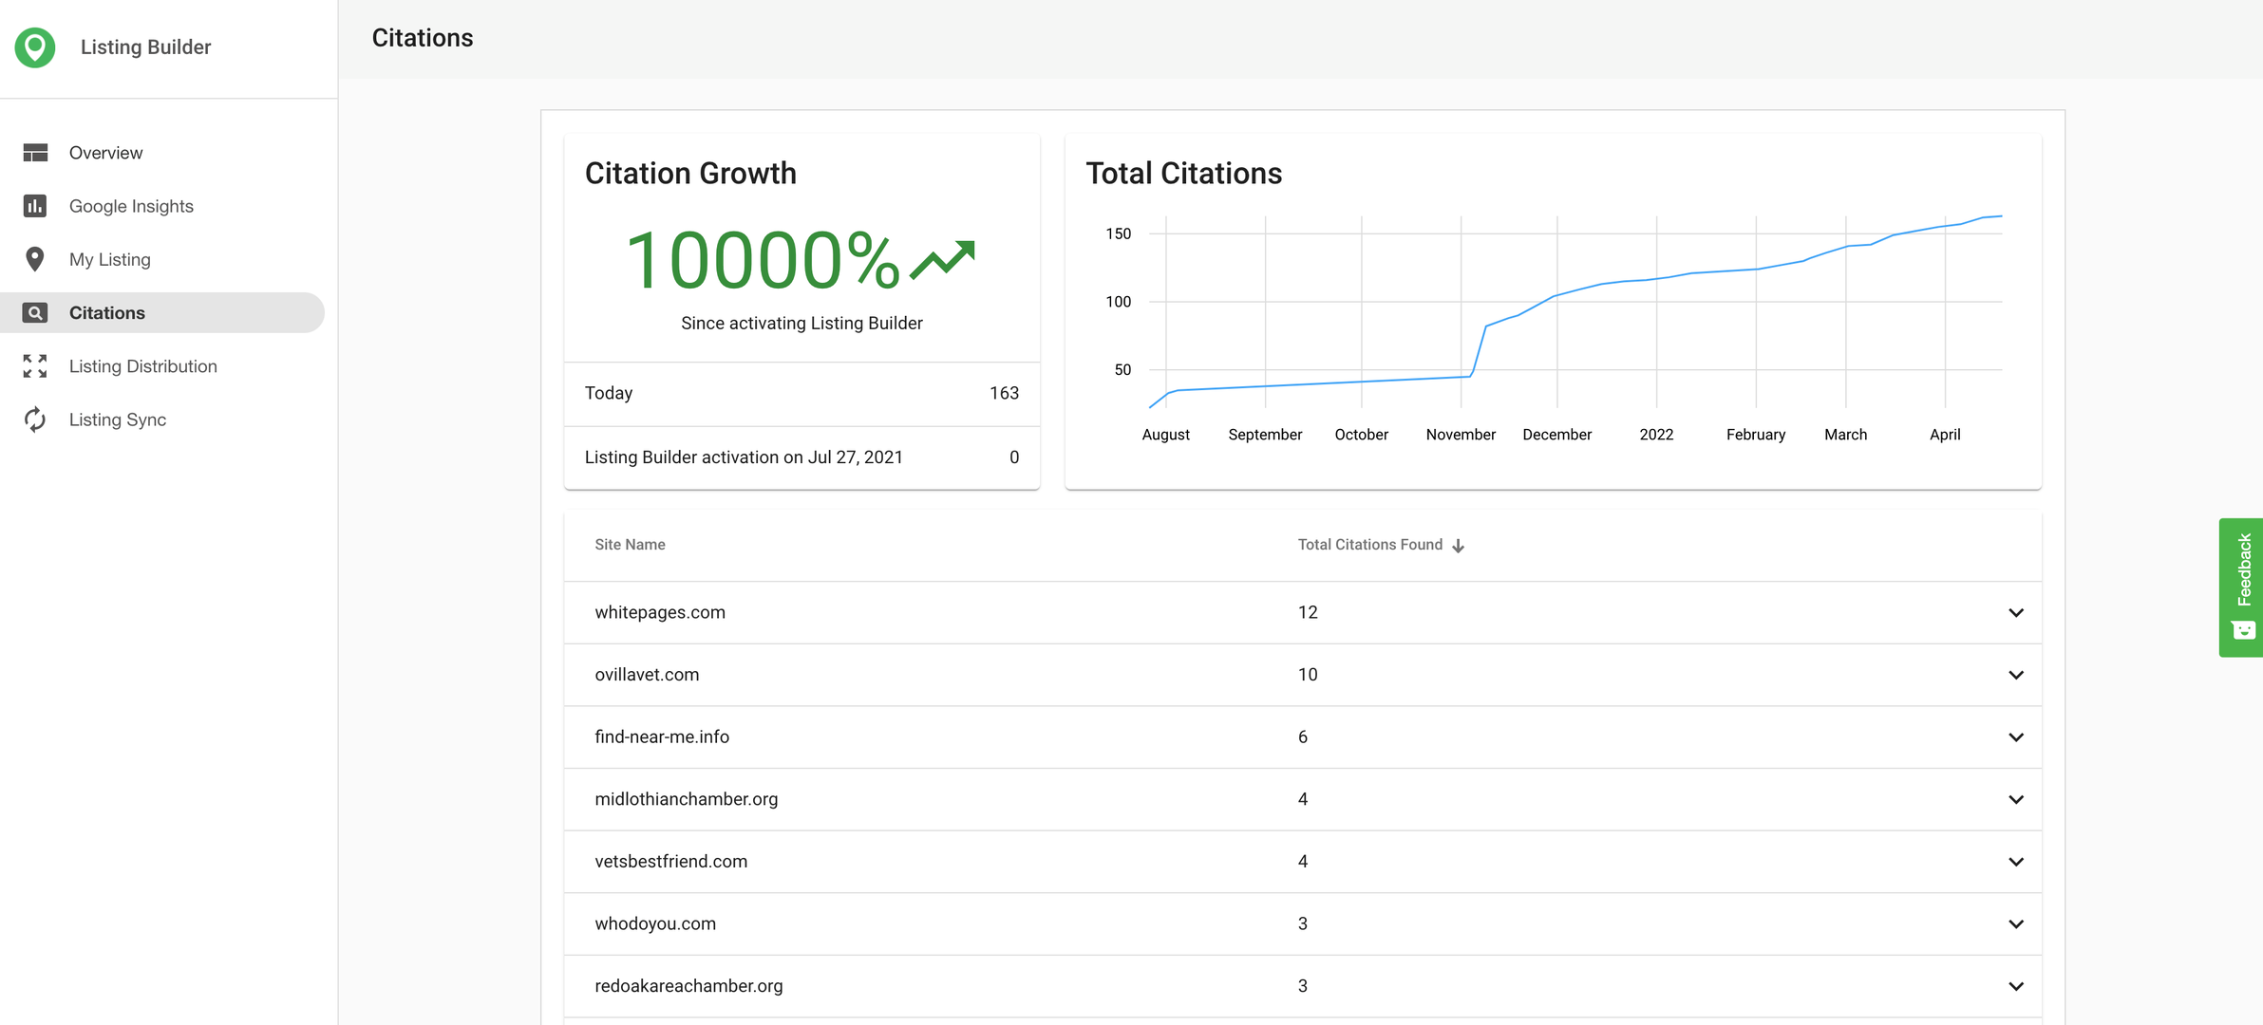Expand the whitepages.com row chevron
This screenshot has height=1025, width=2263.
tap(2016, 613)
